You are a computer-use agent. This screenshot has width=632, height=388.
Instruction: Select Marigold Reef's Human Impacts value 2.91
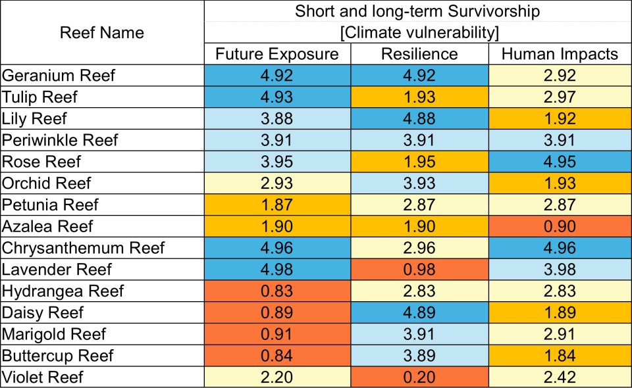[x=560, y=334]
